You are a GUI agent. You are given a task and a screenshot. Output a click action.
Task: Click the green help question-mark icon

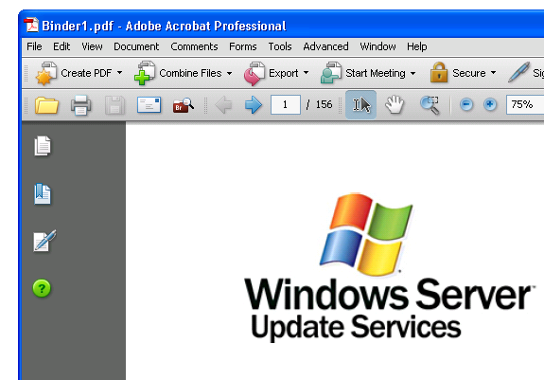[x=42, y=288]
